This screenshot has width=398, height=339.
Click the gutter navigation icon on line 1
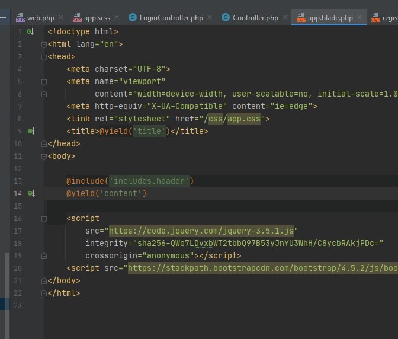click(x=30, y=32)
